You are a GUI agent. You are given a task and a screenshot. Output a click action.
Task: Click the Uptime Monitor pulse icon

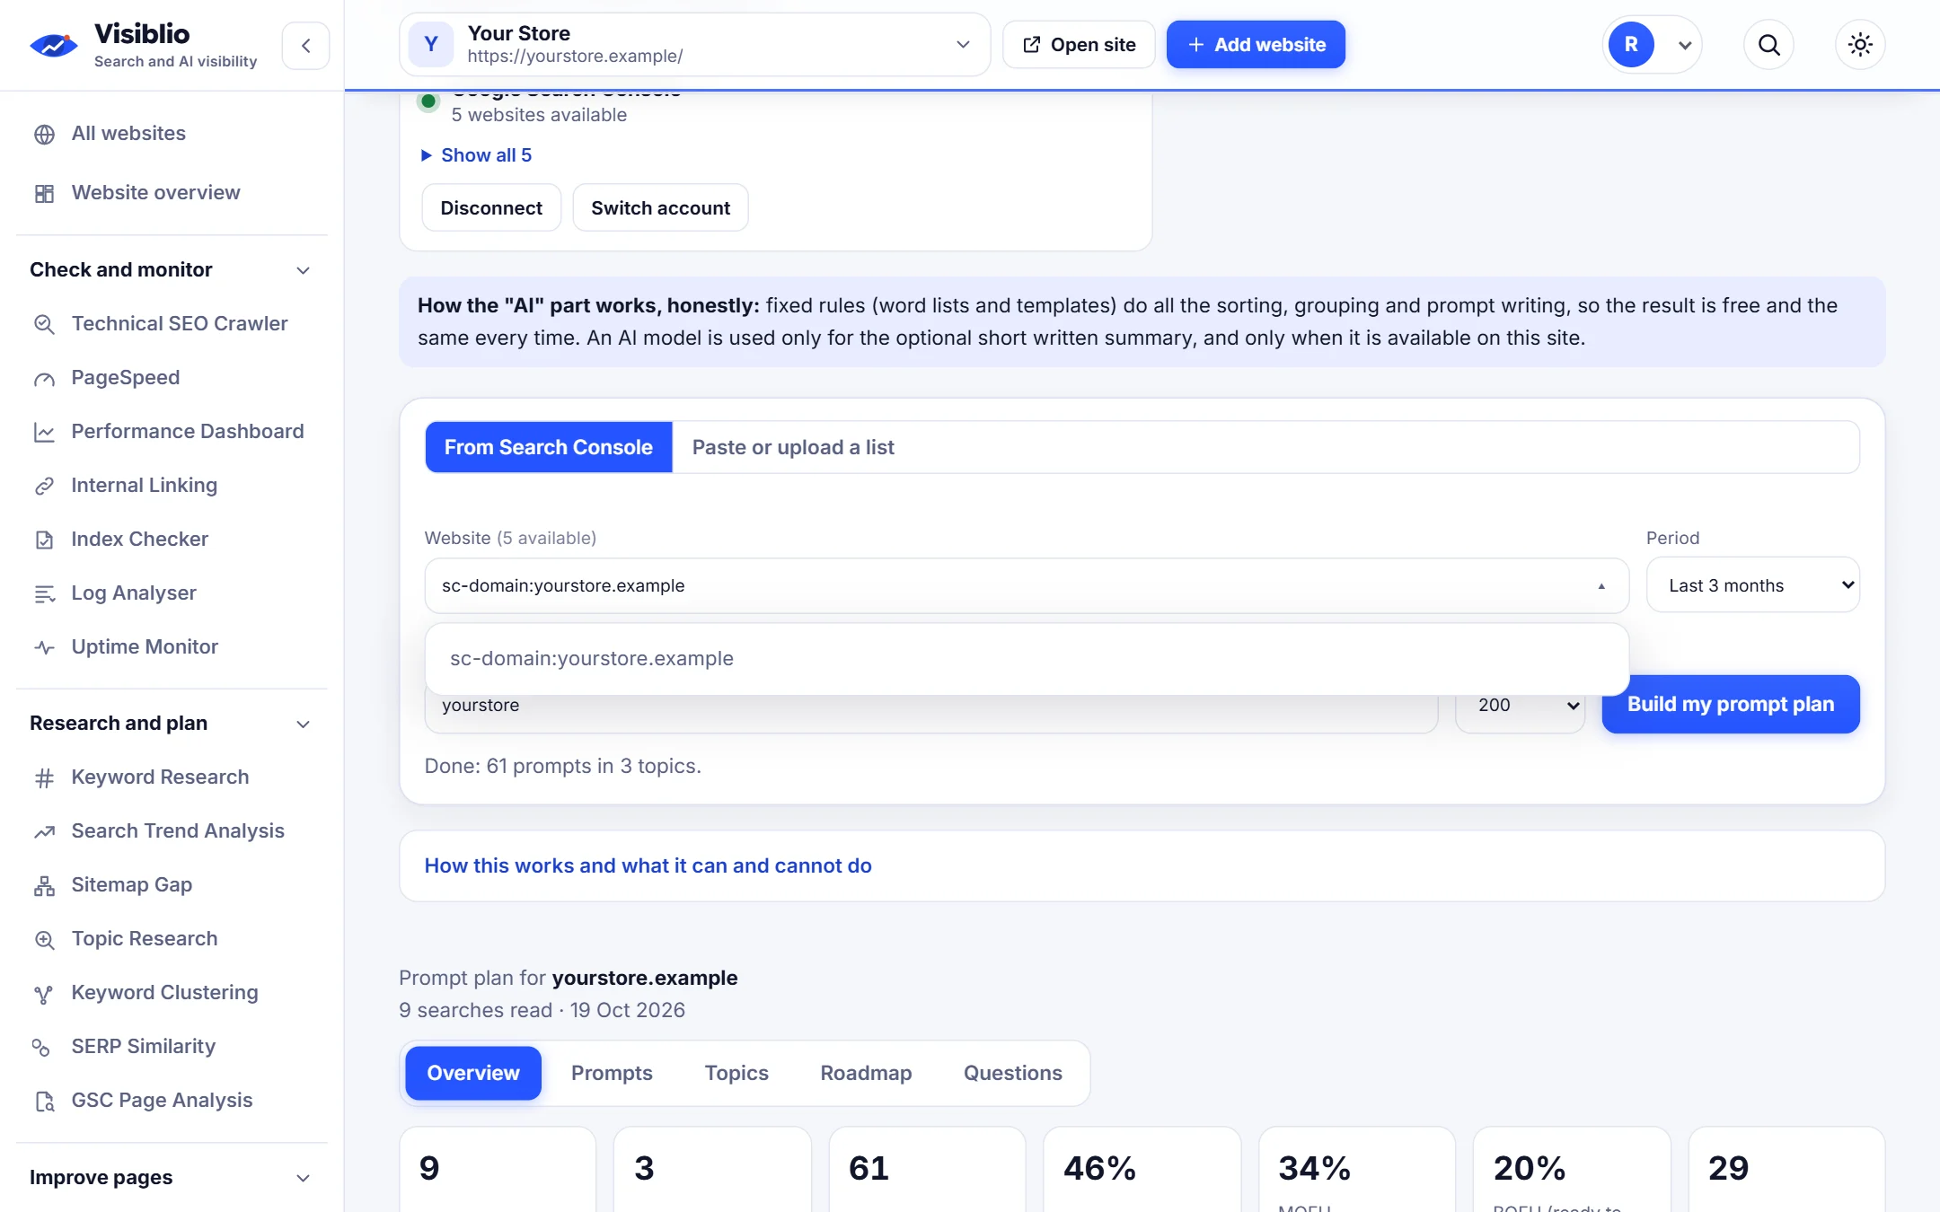(x=44, y=647)
